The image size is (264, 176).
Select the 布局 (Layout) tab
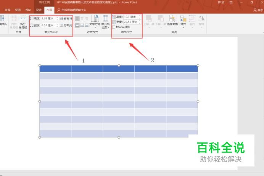point(49,10)
